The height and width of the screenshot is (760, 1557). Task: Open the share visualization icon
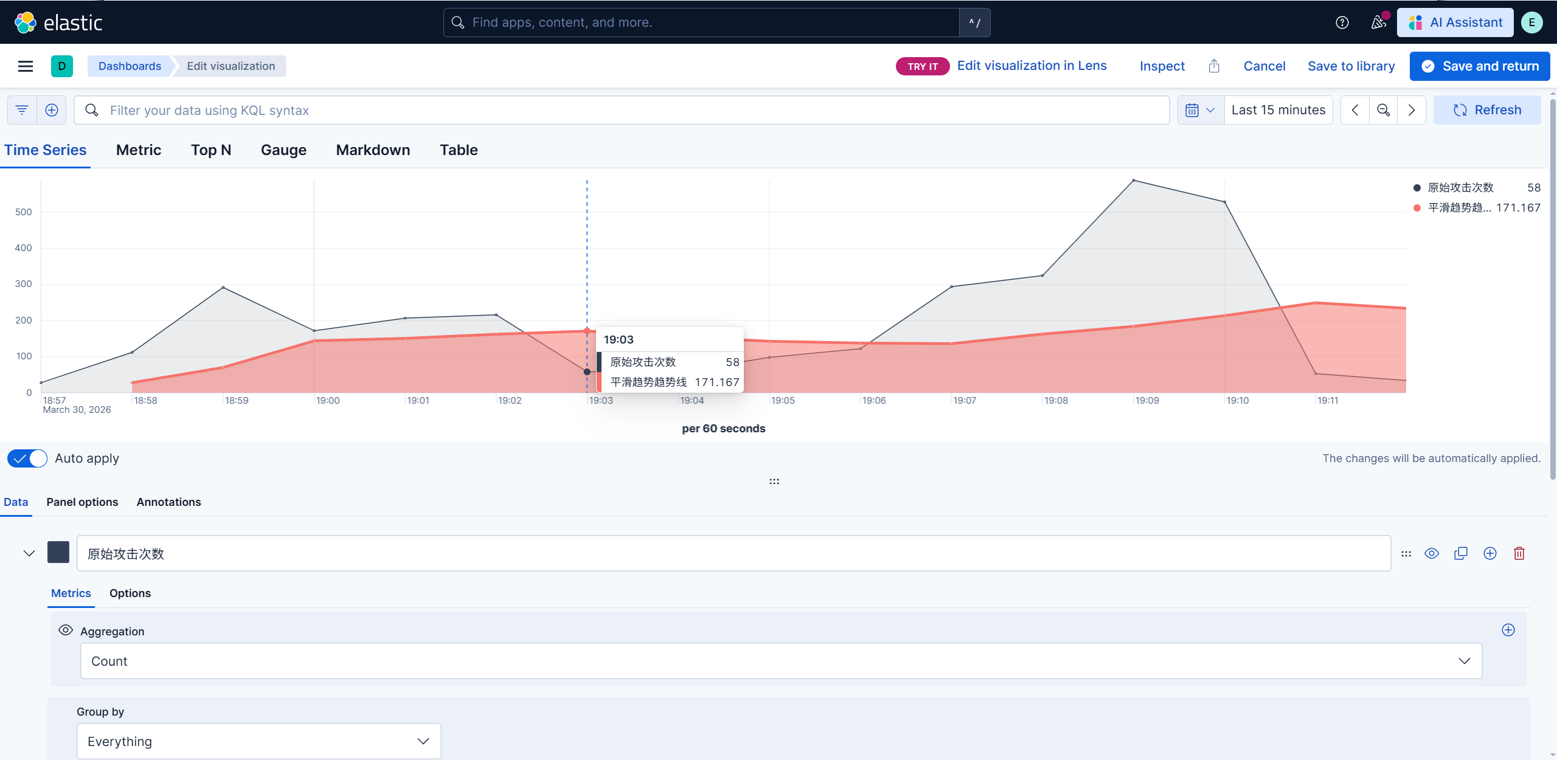[x=1214, y=66]
